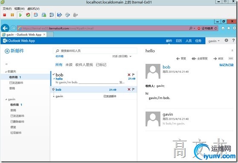Open 垃圾邮件 folder

tap(16, 133)
